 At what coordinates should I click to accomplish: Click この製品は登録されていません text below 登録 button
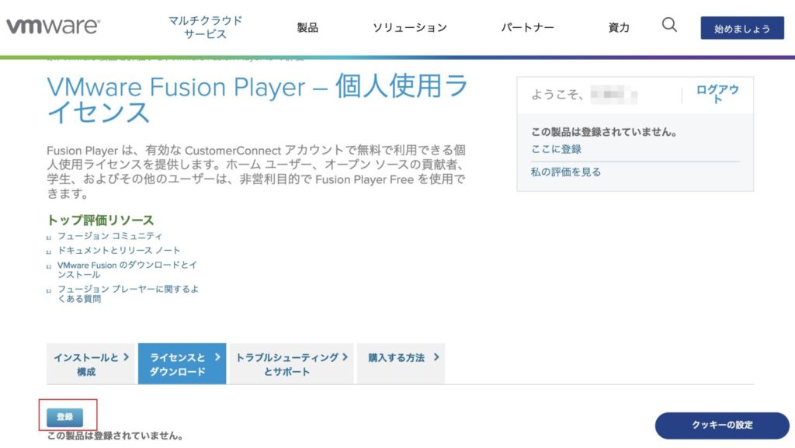point(115,436)
